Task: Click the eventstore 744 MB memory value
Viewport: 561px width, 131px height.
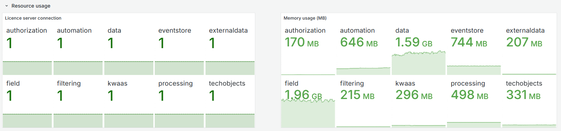Action: pyautogui.click(x=469, y=42)
